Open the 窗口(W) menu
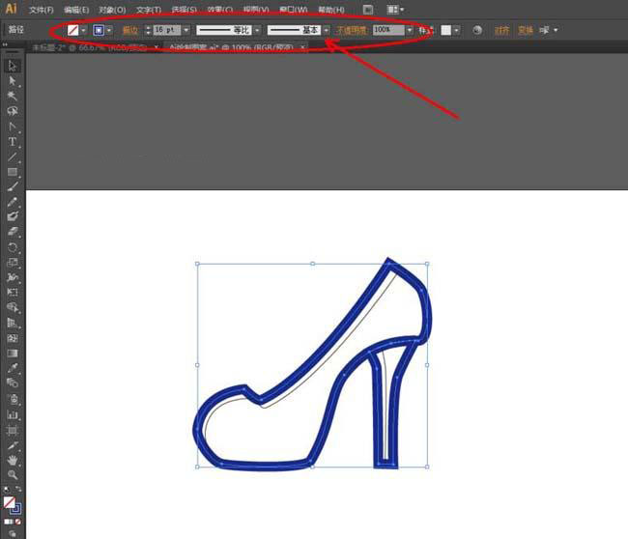This screenshot has height=539, width=628. pos(294,10)
